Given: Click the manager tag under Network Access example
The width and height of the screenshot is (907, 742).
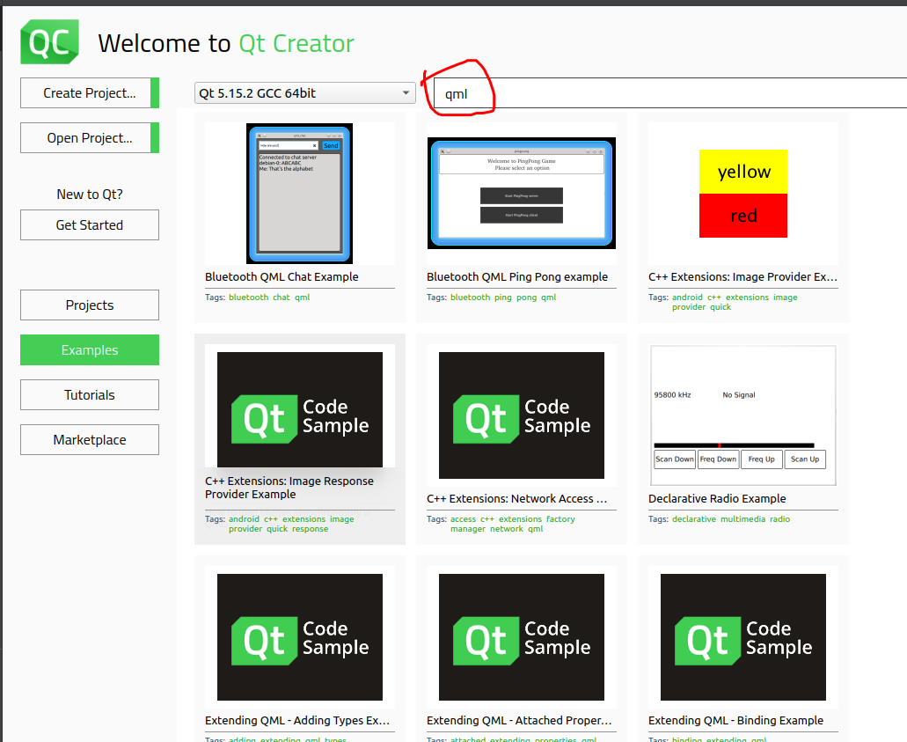Looking at the screenshot, I should coord(468,528).
